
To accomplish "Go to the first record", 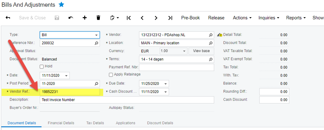I will pos(129,18).
